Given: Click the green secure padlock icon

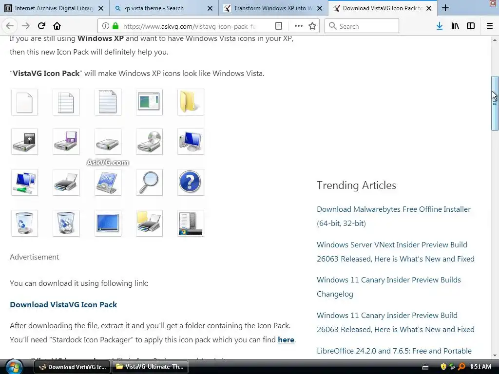Looking at the screenshot, I should tap(115, 26).
